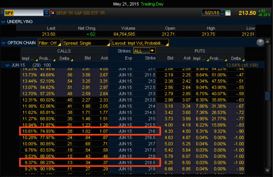Click the underlying Open value 212.71
Screen dimensions: 273x177
coord(168,34)
